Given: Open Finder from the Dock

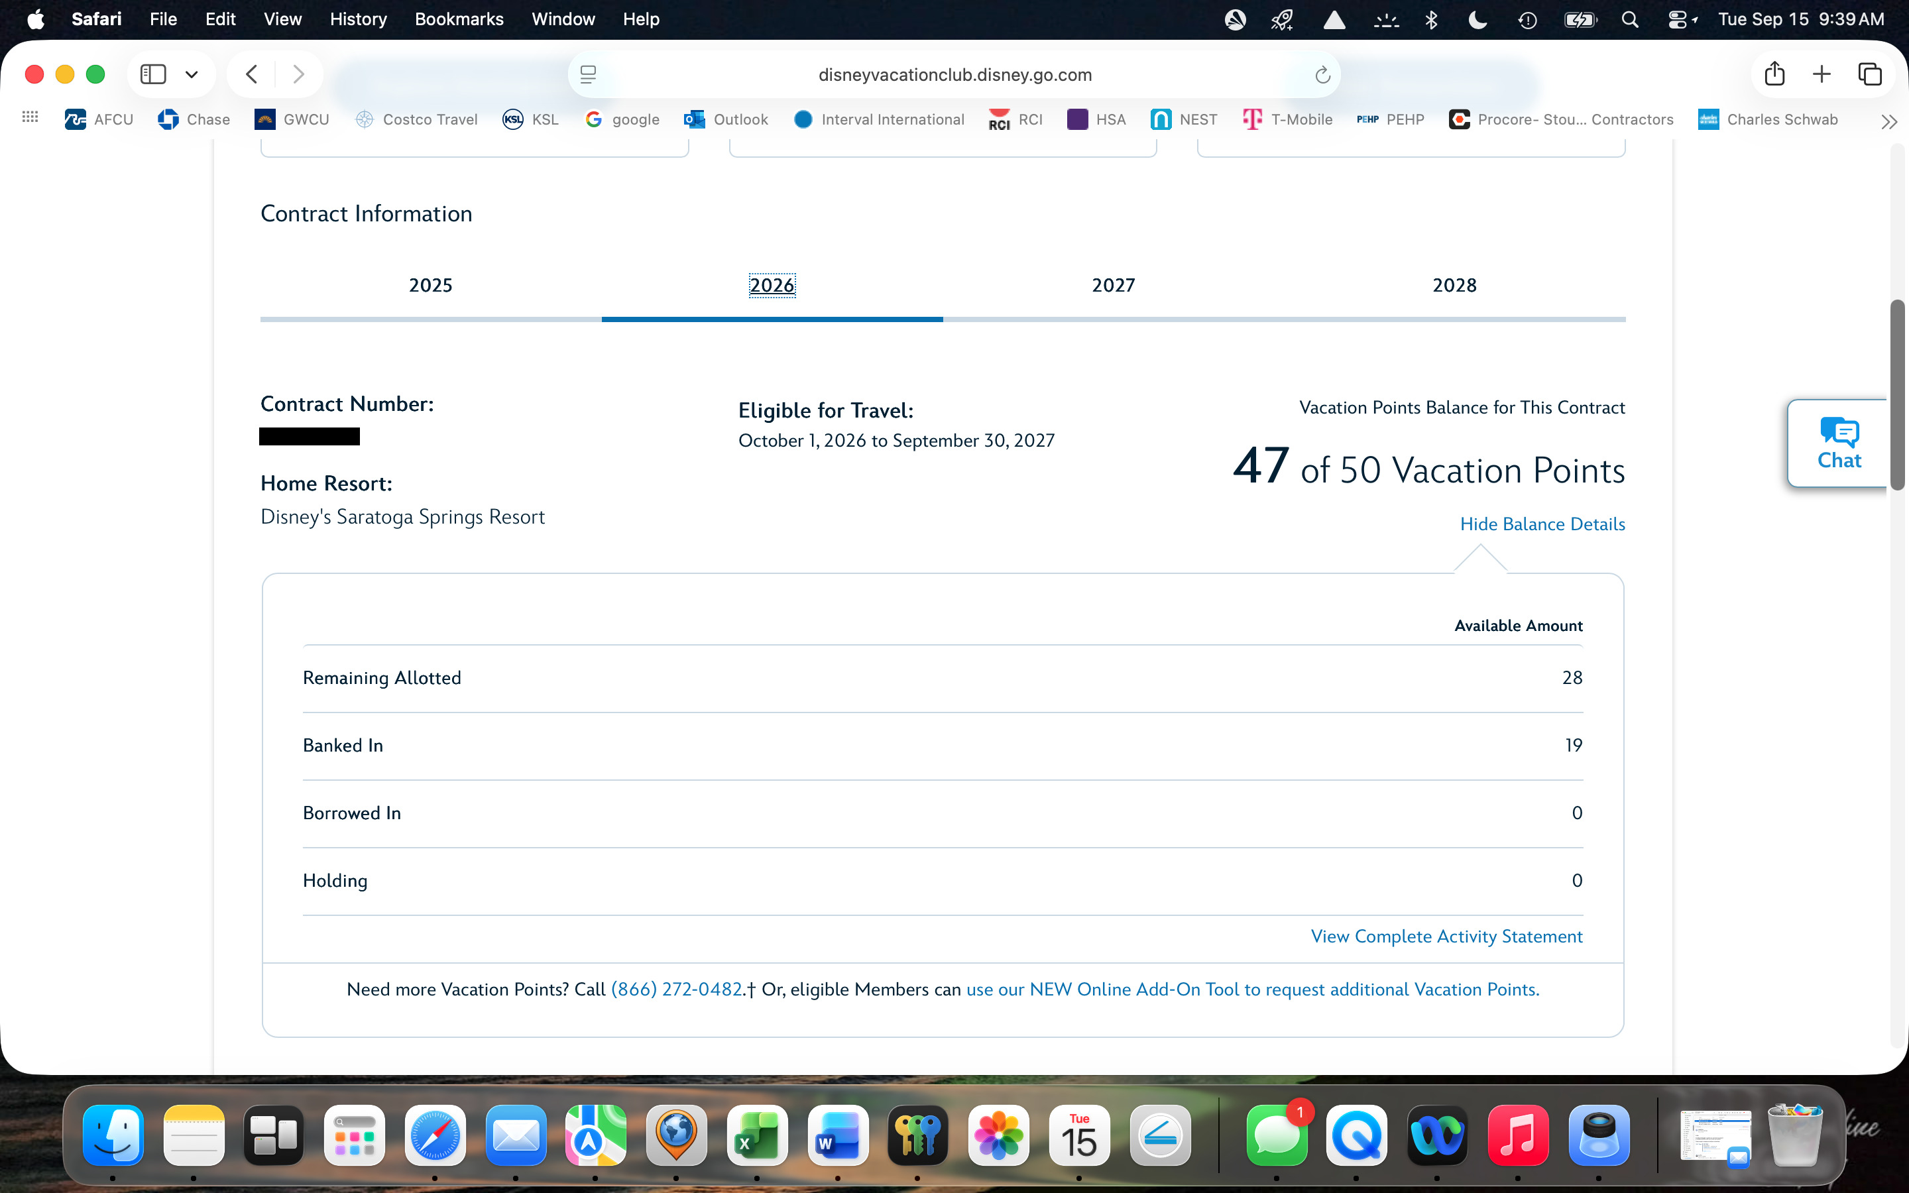Looking at the screenshot, I should pyautogui.click(x=113, y=1135).
